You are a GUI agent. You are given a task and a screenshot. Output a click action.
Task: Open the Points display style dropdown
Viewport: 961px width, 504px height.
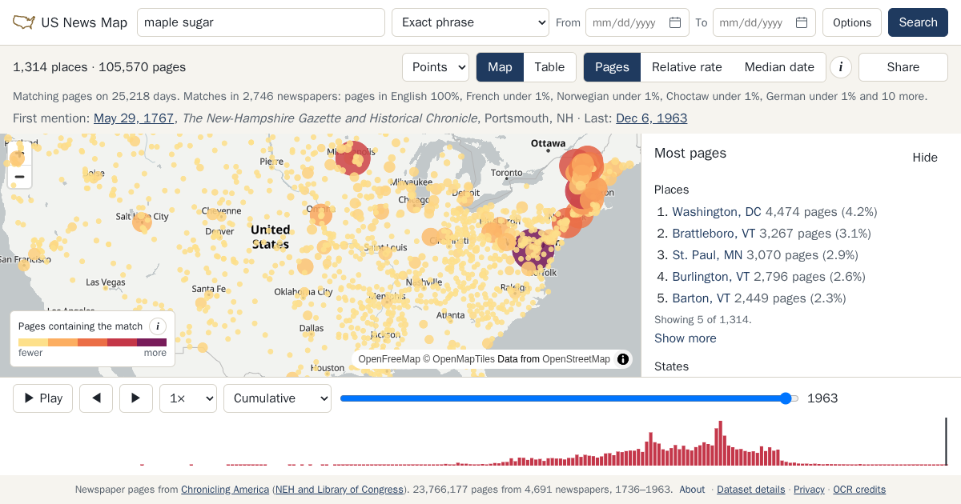click(x=436, y=67)
